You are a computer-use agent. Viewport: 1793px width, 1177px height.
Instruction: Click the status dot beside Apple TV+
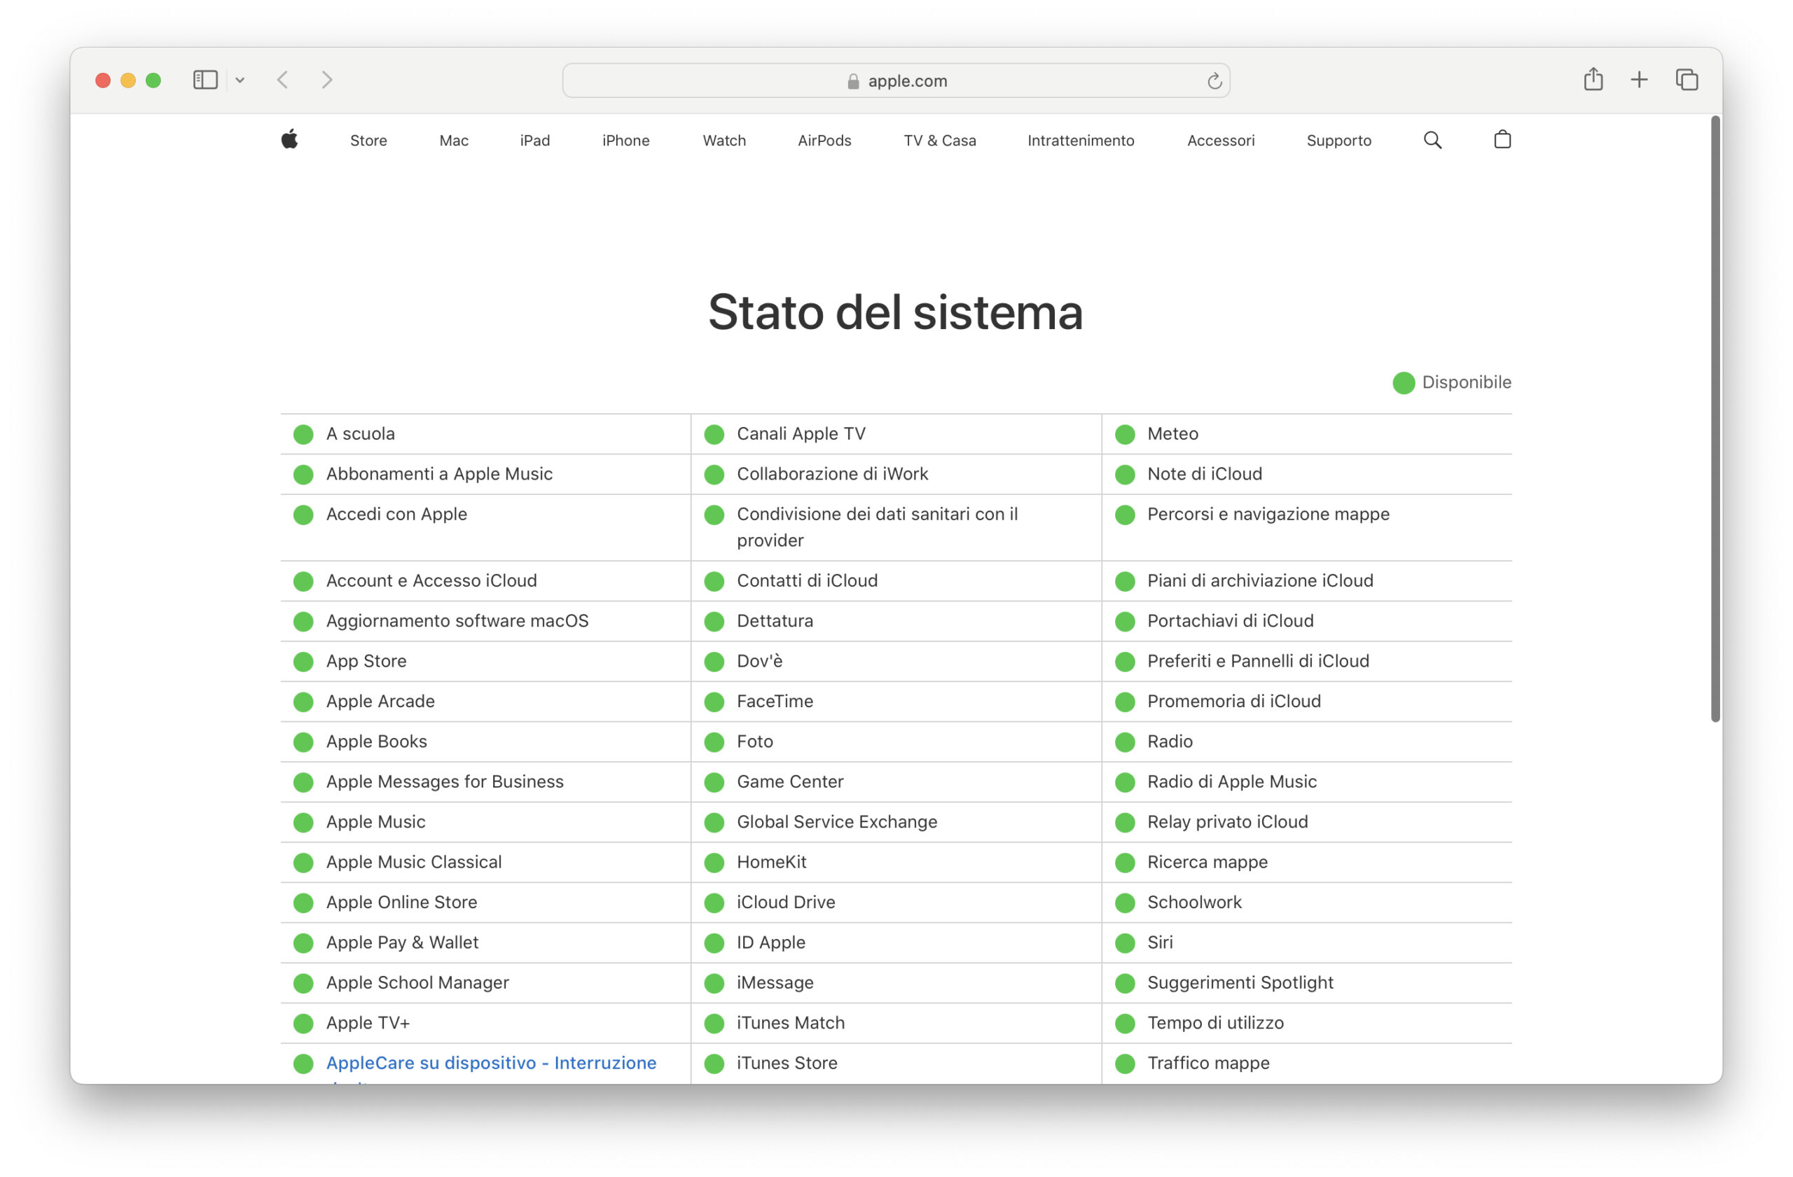point(303,1023)
